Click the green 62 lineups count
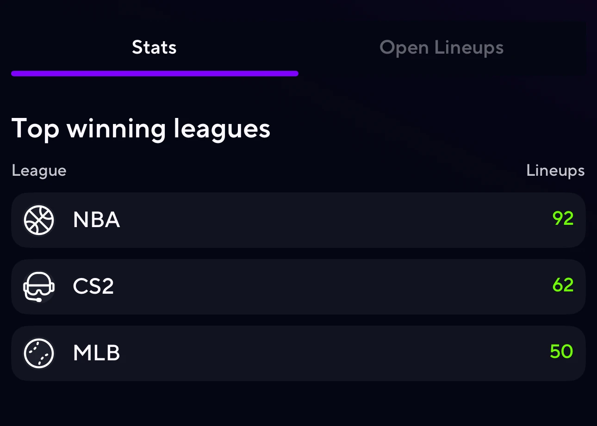 tap(563, 285)
